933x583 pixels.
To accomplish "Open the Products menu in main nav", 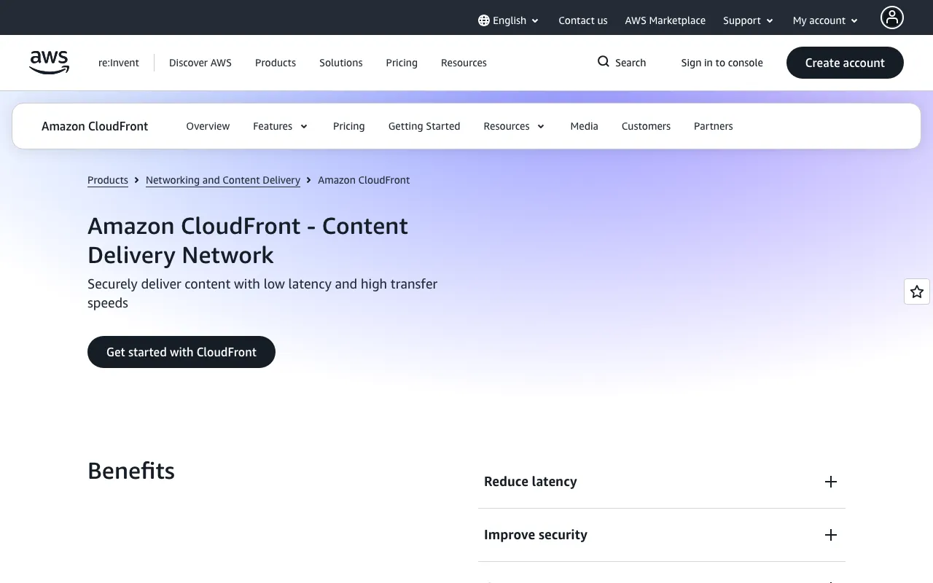I will point(276,63).
